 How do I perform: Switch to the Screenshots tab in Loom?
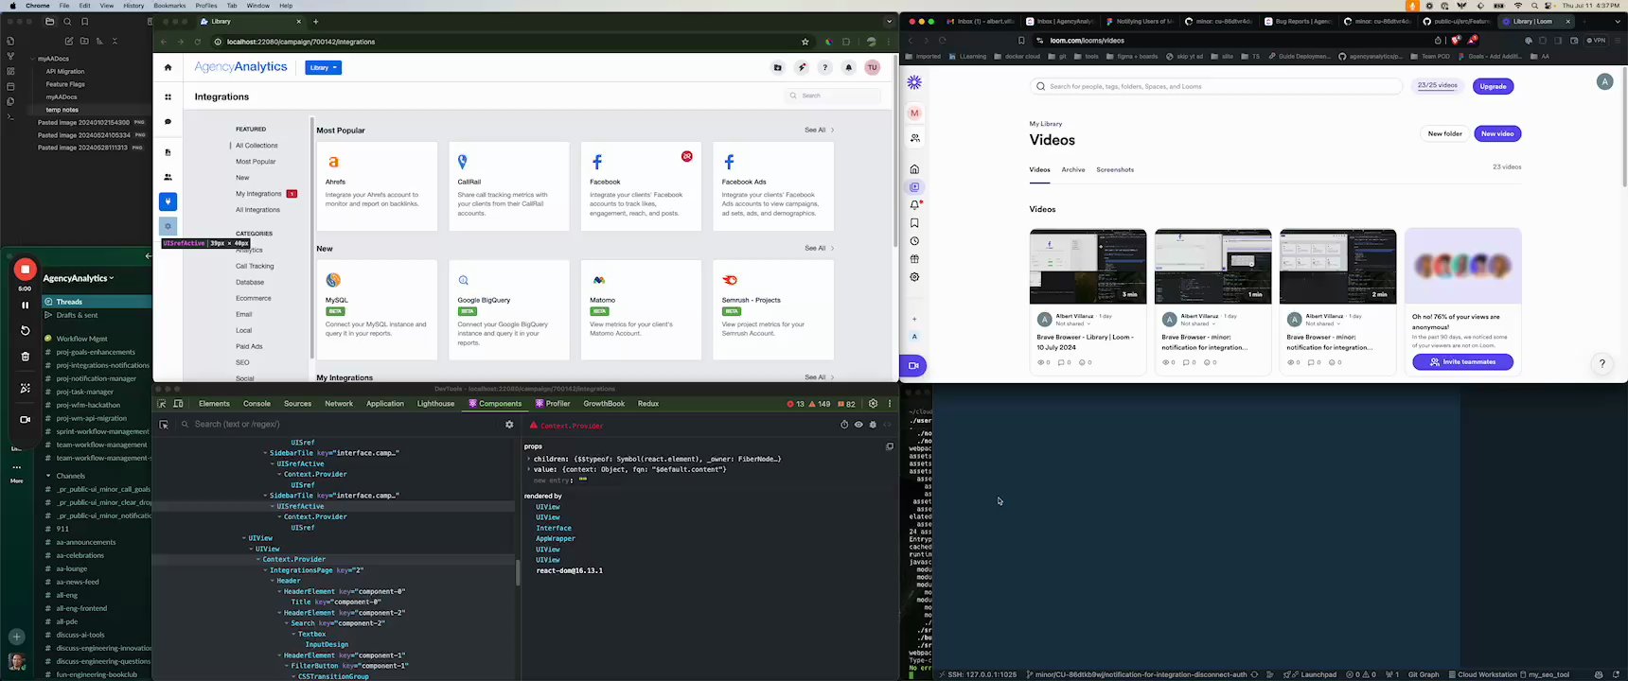1115,170
